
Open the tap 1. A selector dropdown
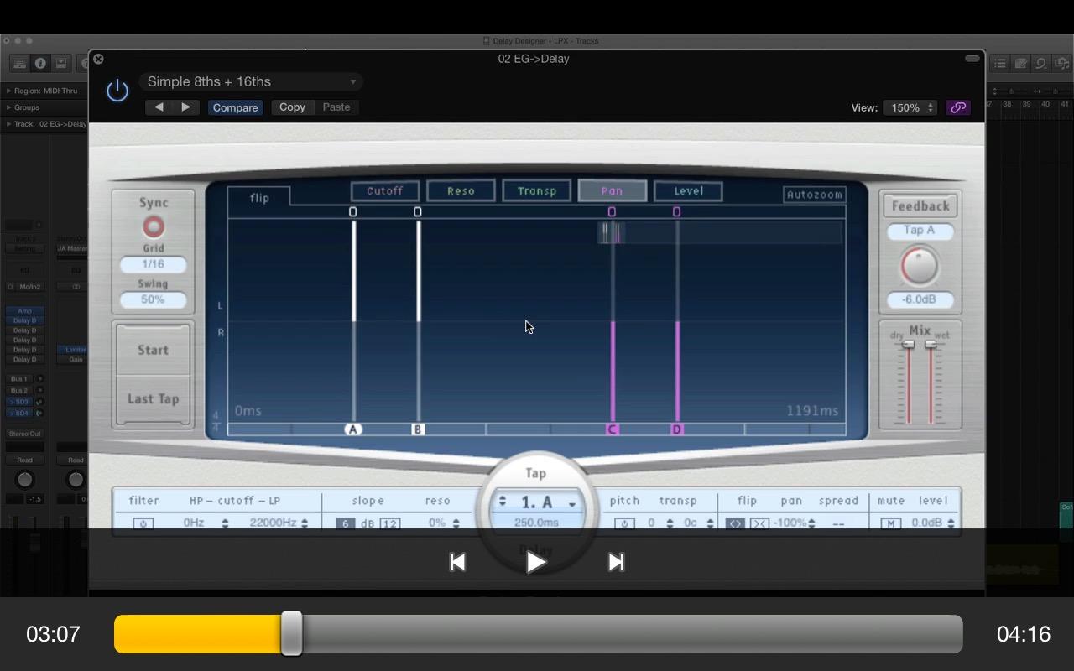coord(537,502)
